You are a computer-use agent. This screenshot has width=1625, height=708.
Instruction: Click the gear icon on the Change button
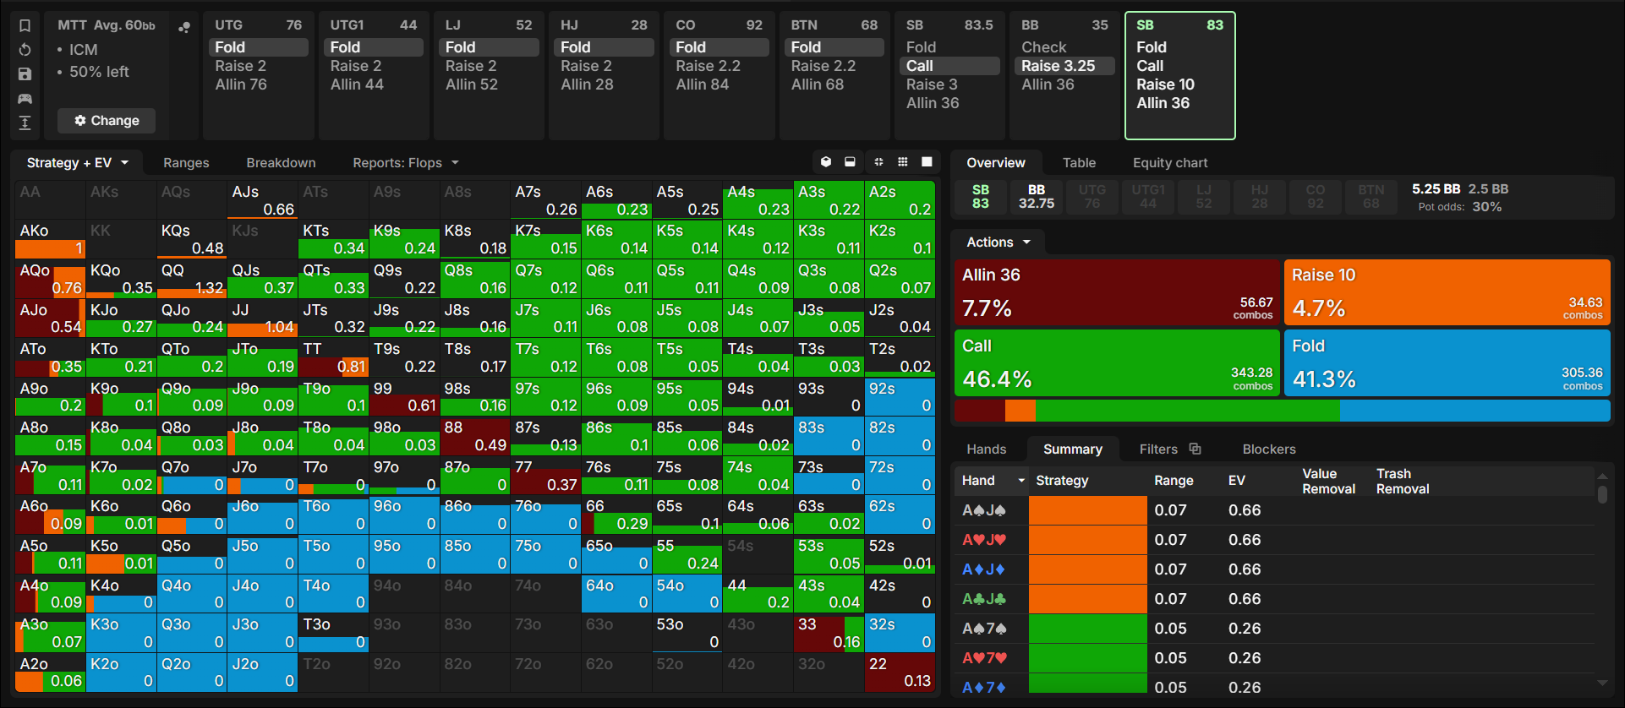pos(80,121)
